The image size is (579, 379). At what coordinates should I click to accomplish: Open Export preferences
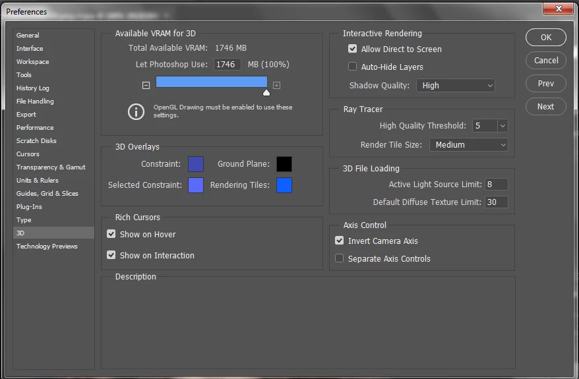[x=53, y=115]
